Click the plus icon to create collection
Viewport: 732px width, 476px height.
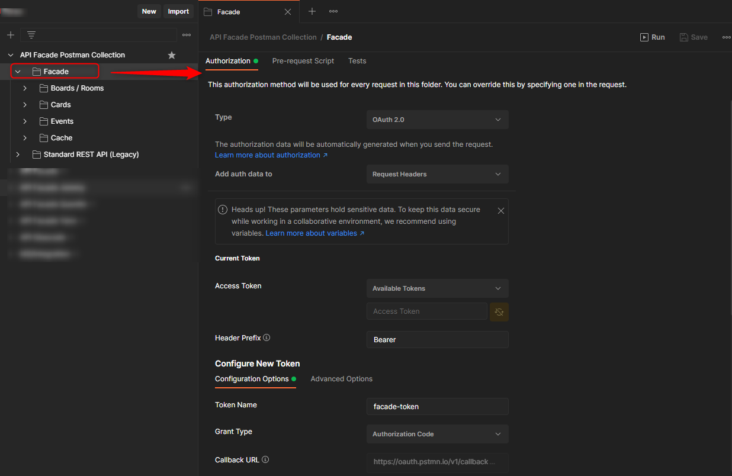pos(10,35)
